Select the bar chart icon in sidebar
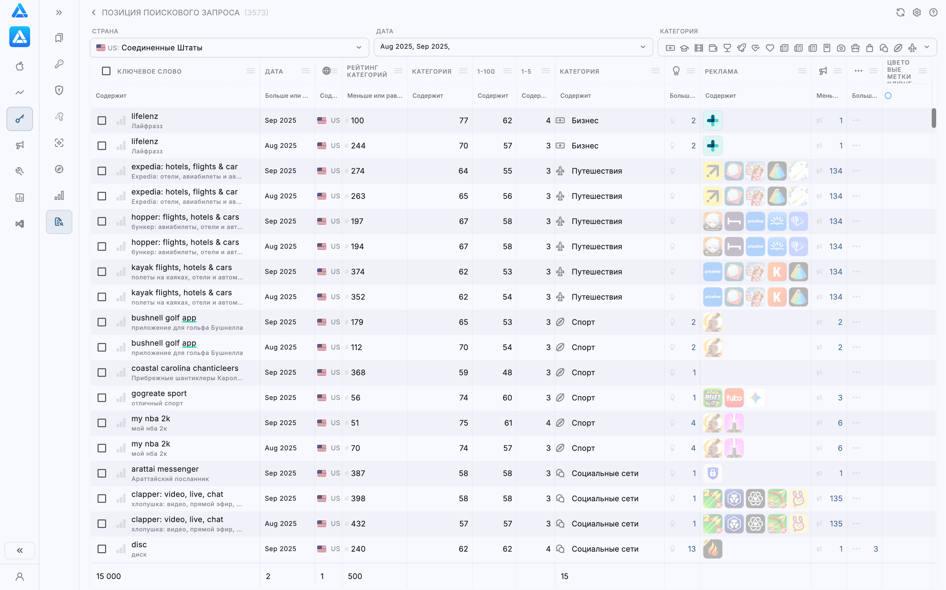946x590 pixels. tap(59, 196)
